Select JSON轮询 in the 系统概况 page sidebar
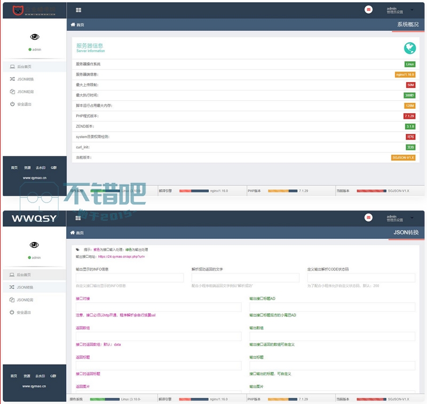Image resolution: width=427 pixels, height=404 pixels. coord(25,92)
